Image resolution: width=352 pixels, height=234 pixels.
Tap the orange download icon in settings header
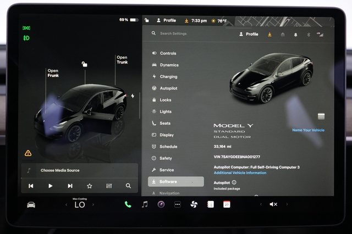pyautogui.click(x=269, y=34)
